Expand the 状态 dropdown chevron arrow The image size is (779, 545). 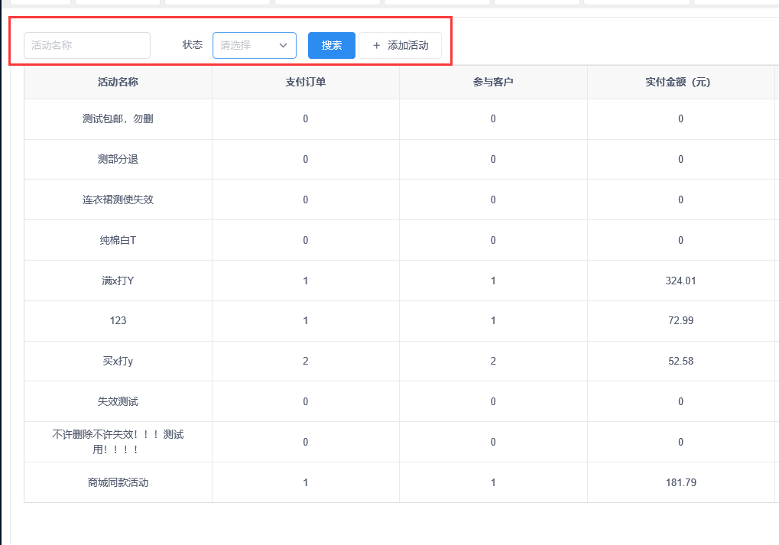pyautogui.click(x=283, y=46)
